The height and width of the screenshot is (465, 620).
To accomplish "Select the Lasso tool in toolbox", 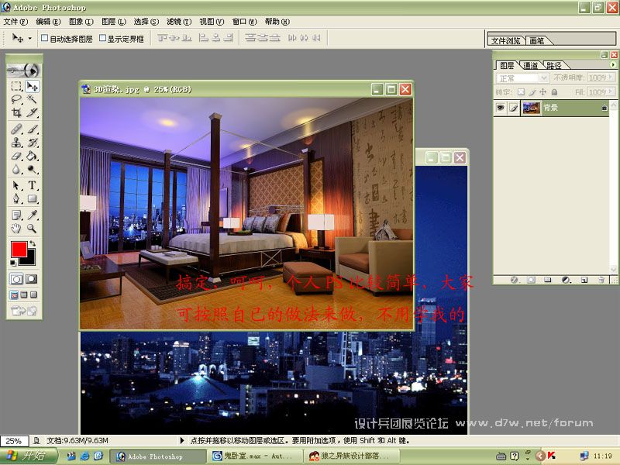I will pos(16,99).
